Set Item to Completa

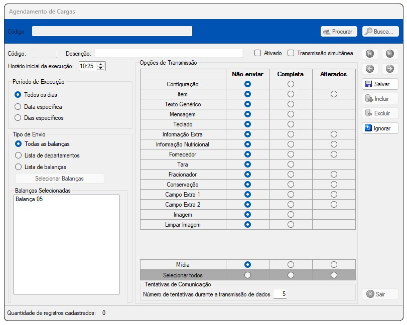291,94
